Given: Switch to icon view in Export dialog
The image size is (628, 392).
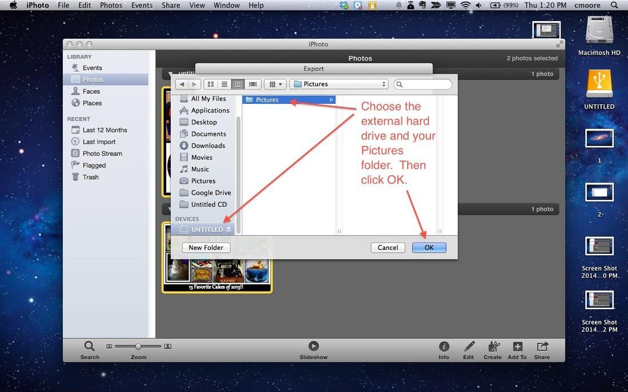Looking at the screenshot, I should 211,84.
